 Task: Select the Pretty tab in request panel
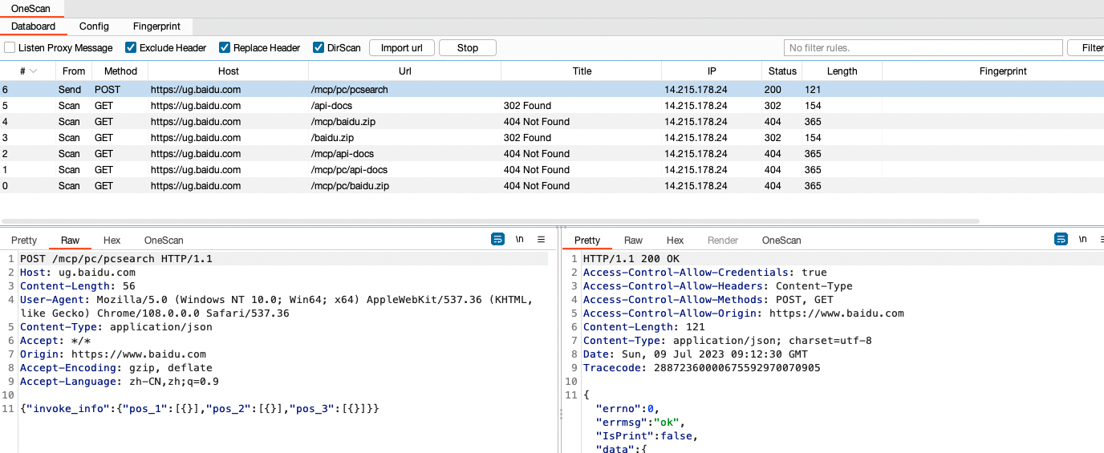coord(24,240)
